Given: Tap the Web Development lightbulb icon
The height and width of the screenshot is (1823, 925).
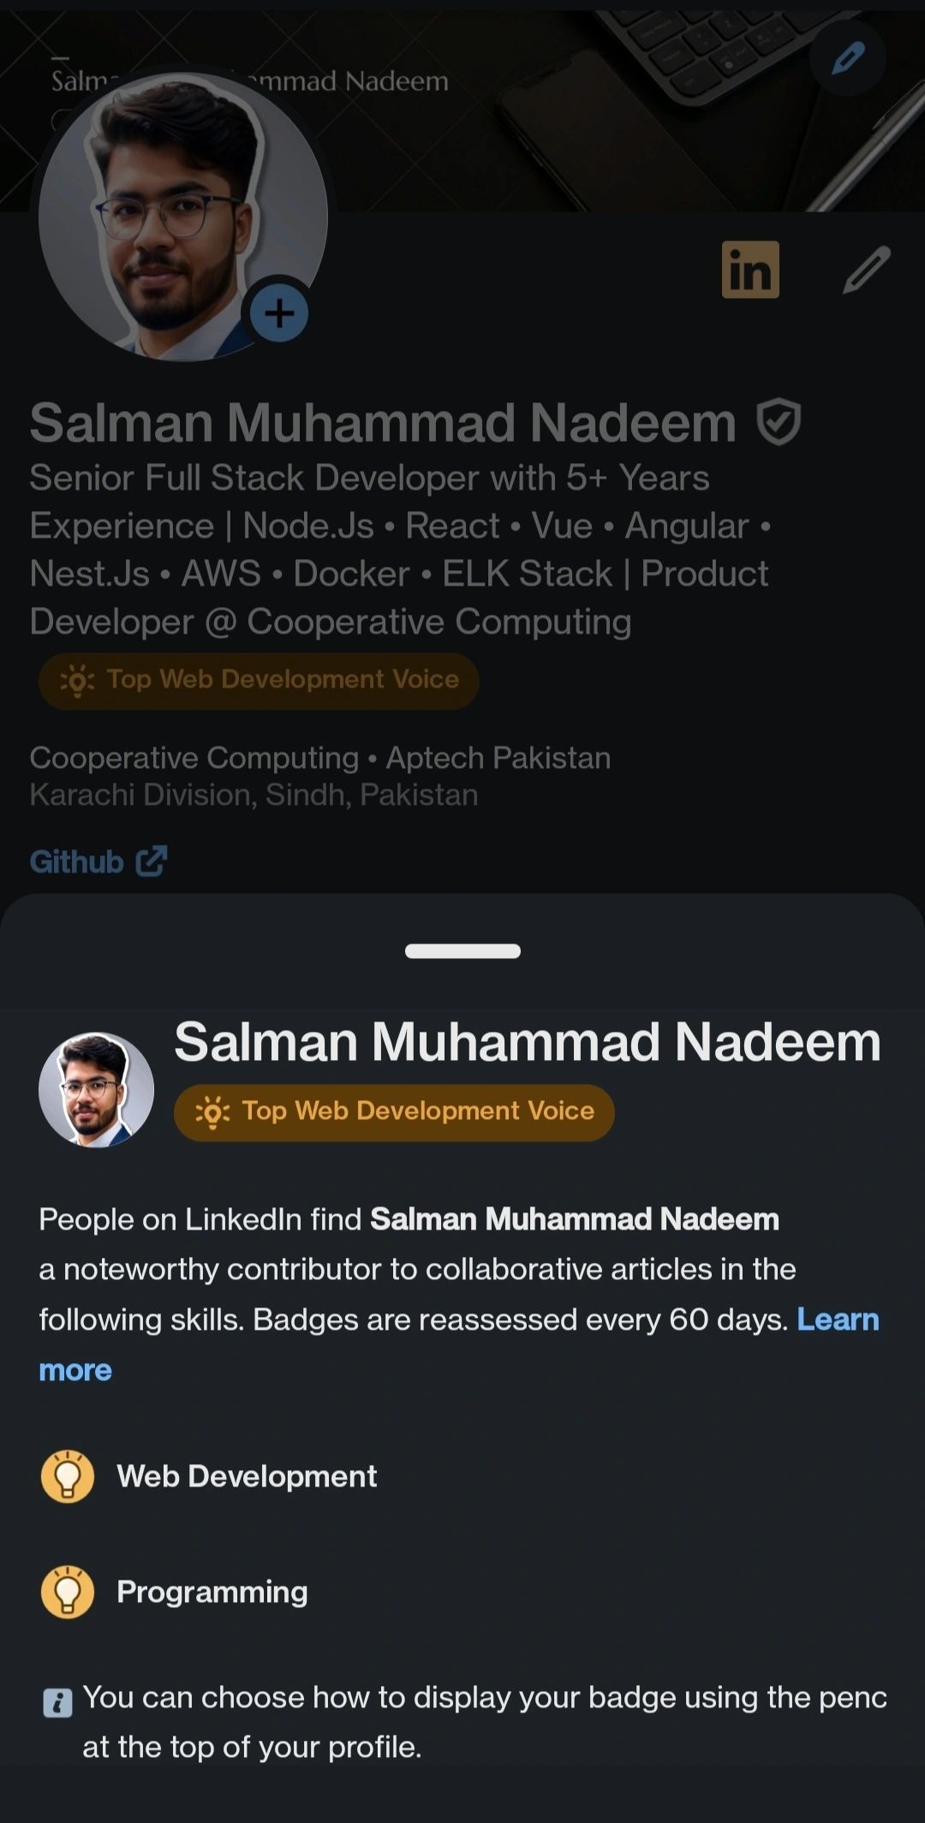Looking at the screenshot, I should [x=68, y=1476].
